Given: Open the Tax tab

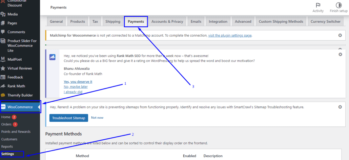Looking at the screenshot, I should (95, 22).
